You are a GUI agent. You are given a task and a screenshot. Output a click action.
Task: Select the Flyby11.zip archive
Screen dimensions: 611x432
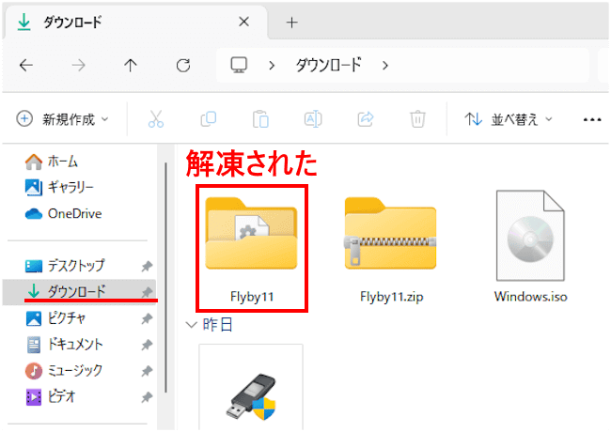coord(391,249)
